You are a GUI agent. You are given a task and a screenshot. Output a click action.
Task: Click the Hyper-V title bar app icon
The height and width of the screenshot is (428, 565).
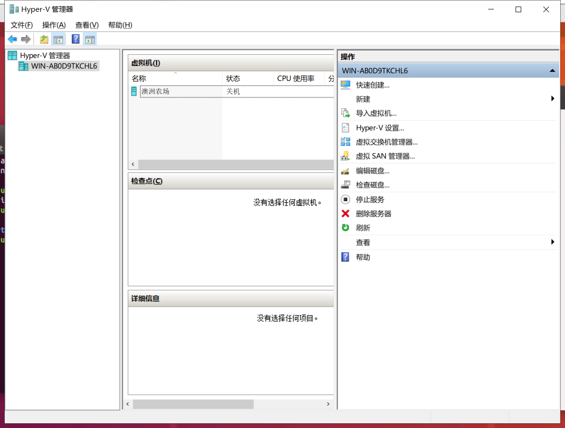coord(14,9)
